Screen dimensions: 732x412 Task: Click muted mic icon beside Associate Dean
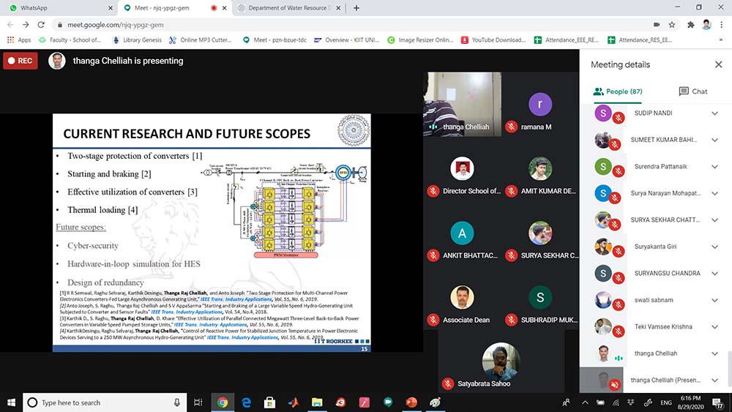pyautogui.click(x=433, y=320)
